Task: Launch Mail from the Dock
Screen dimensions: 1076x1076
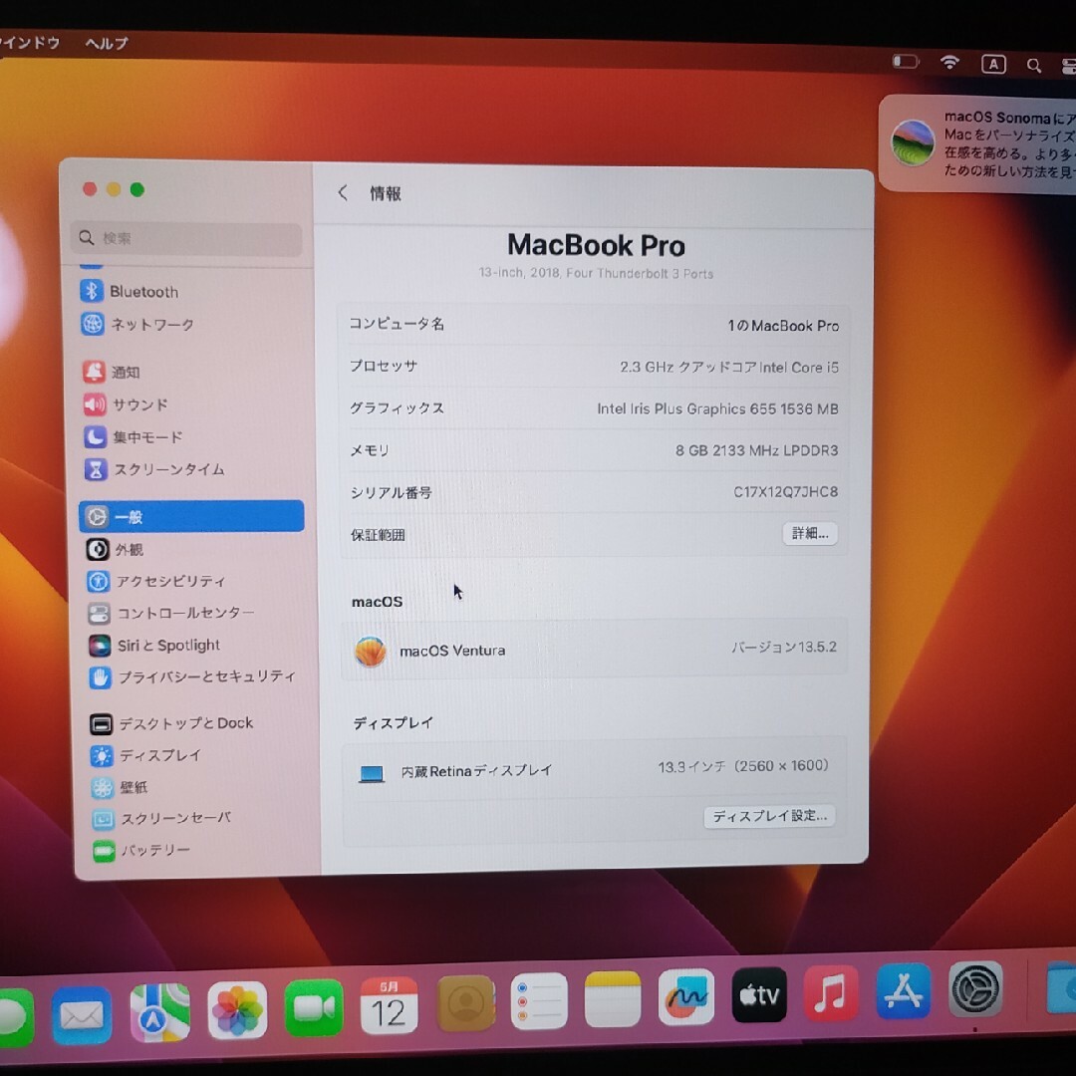Action: (82, 1015)
